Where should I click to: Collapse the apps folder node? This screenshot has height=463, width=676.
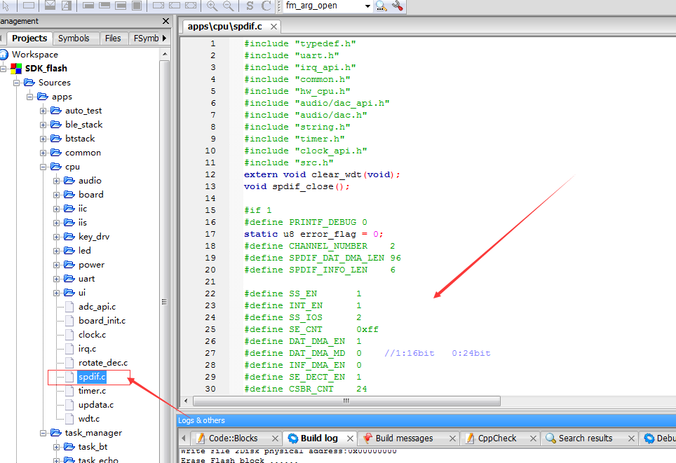[x=29, y=97]
